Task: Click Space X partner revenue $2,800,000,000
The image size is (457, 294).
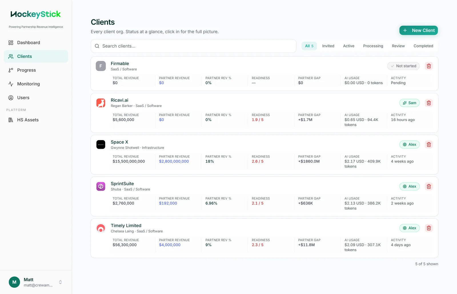Action: coord(174,161)
